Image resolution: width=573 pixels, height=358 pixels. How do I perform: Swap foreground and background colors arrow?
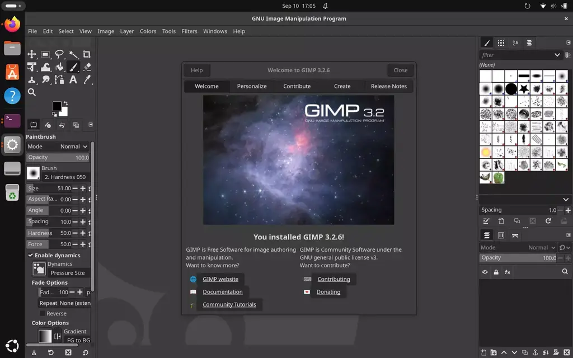point(65,103)
